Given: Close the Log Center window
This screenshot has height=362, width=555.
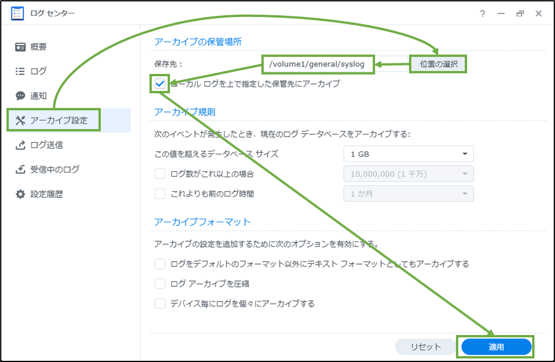Looking at the screenshot, I should point(539,13).
